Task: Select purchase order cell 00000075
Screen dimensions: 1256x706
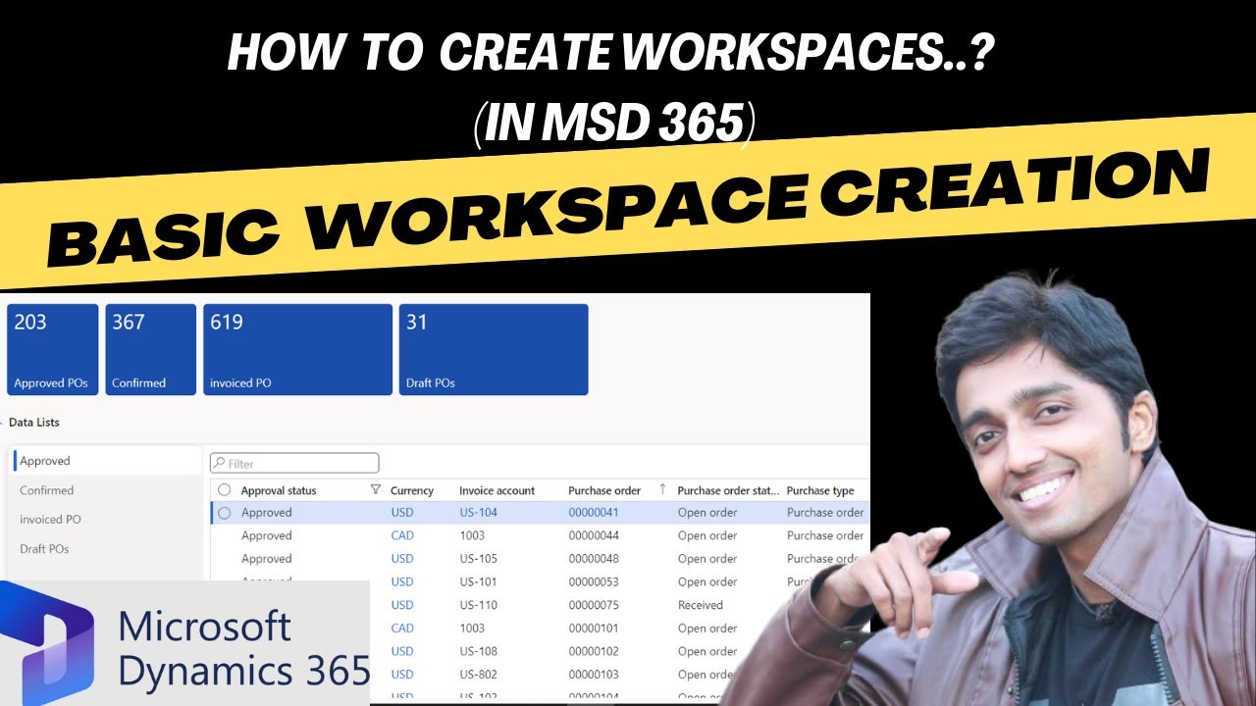Action: tap(594, 605)
